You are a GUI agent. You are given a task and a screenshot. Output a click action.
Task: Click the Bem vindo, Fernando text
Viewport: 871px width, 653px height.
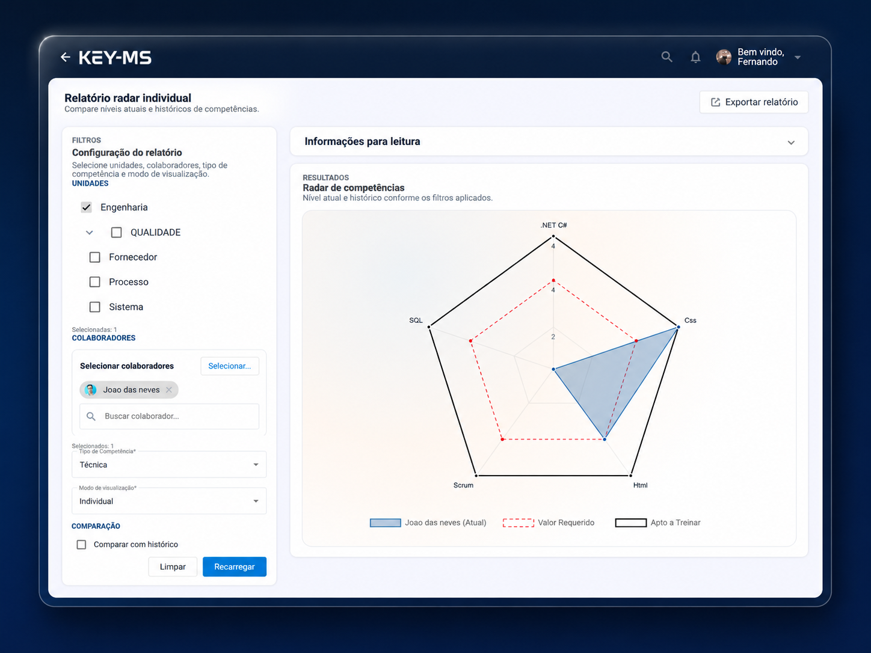pos(761,57)
